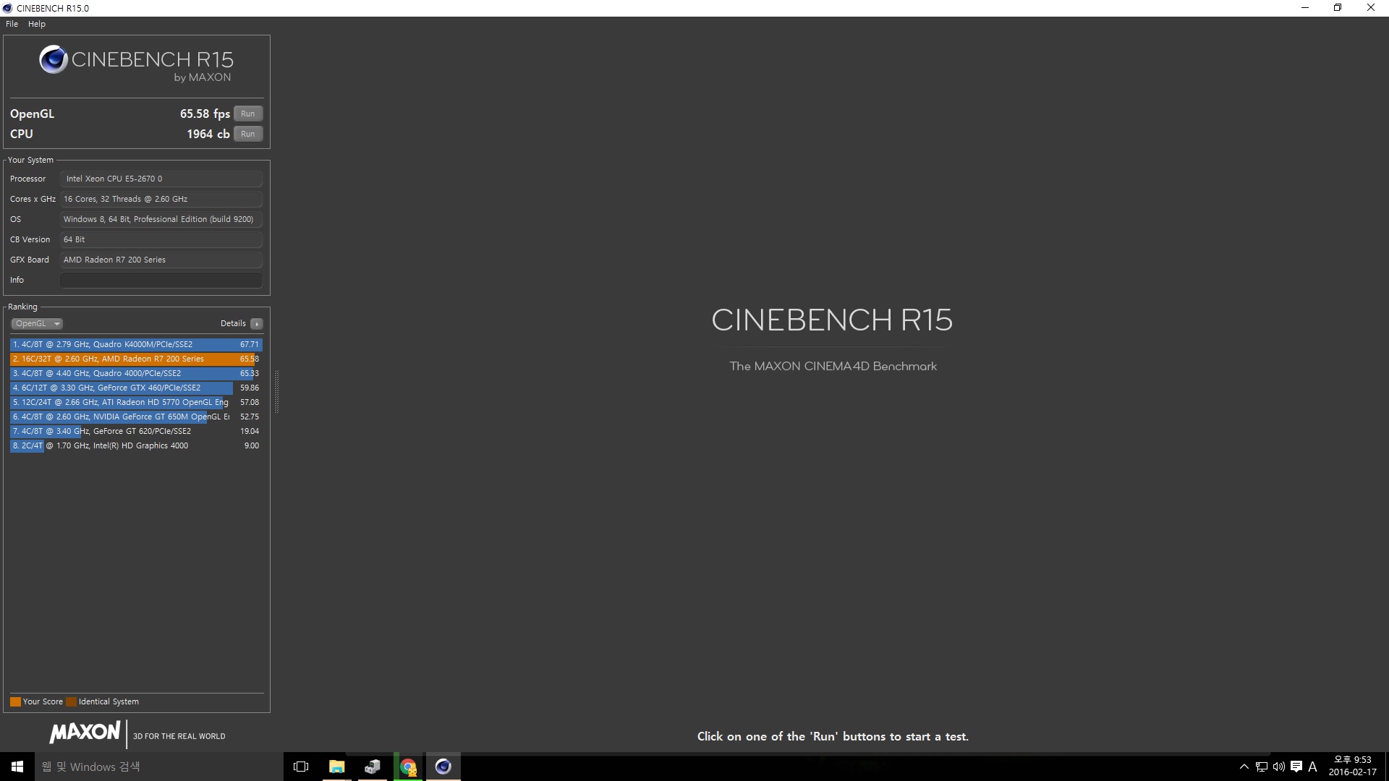The height and width of the screenshot is (781, 1389).
Task: Open Google Chrome from the taskbar
Action: click(x=408, y=767)
